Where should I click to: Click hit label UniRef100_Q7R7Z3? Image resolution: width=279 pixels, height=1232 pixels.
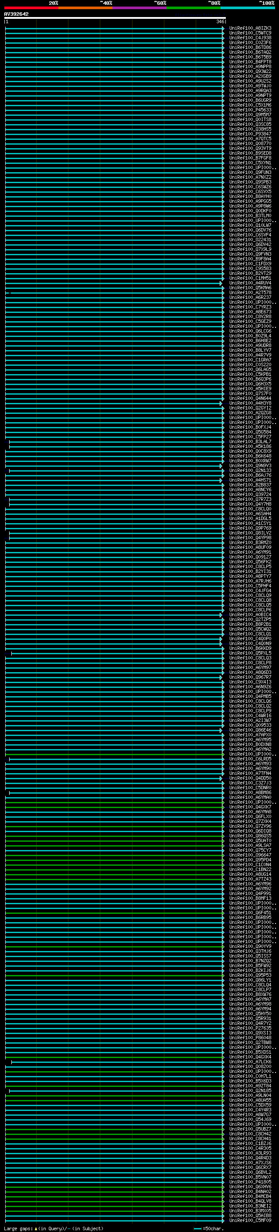(x=250, y=499)
